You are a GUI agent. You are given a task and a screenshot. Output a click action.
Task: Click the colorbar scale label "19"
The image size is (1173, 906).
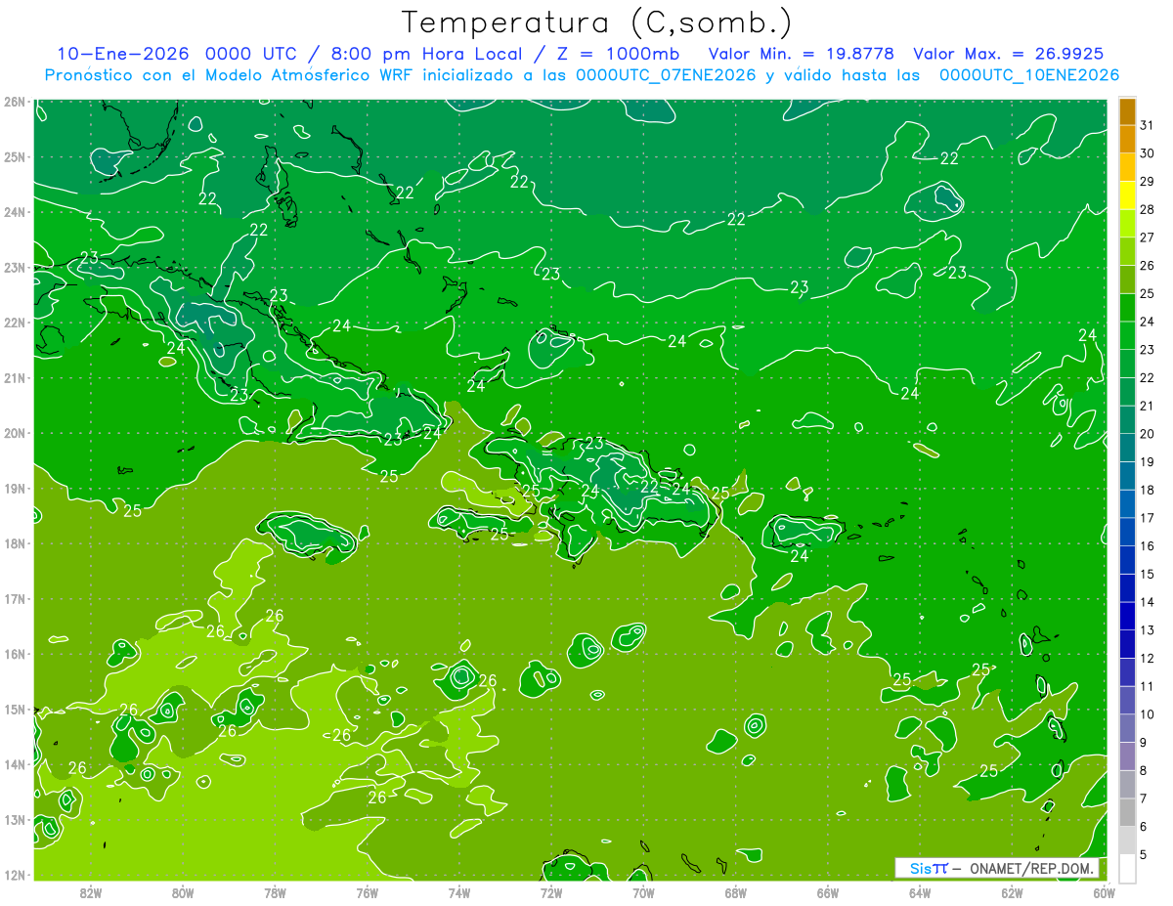[1148, 461]
